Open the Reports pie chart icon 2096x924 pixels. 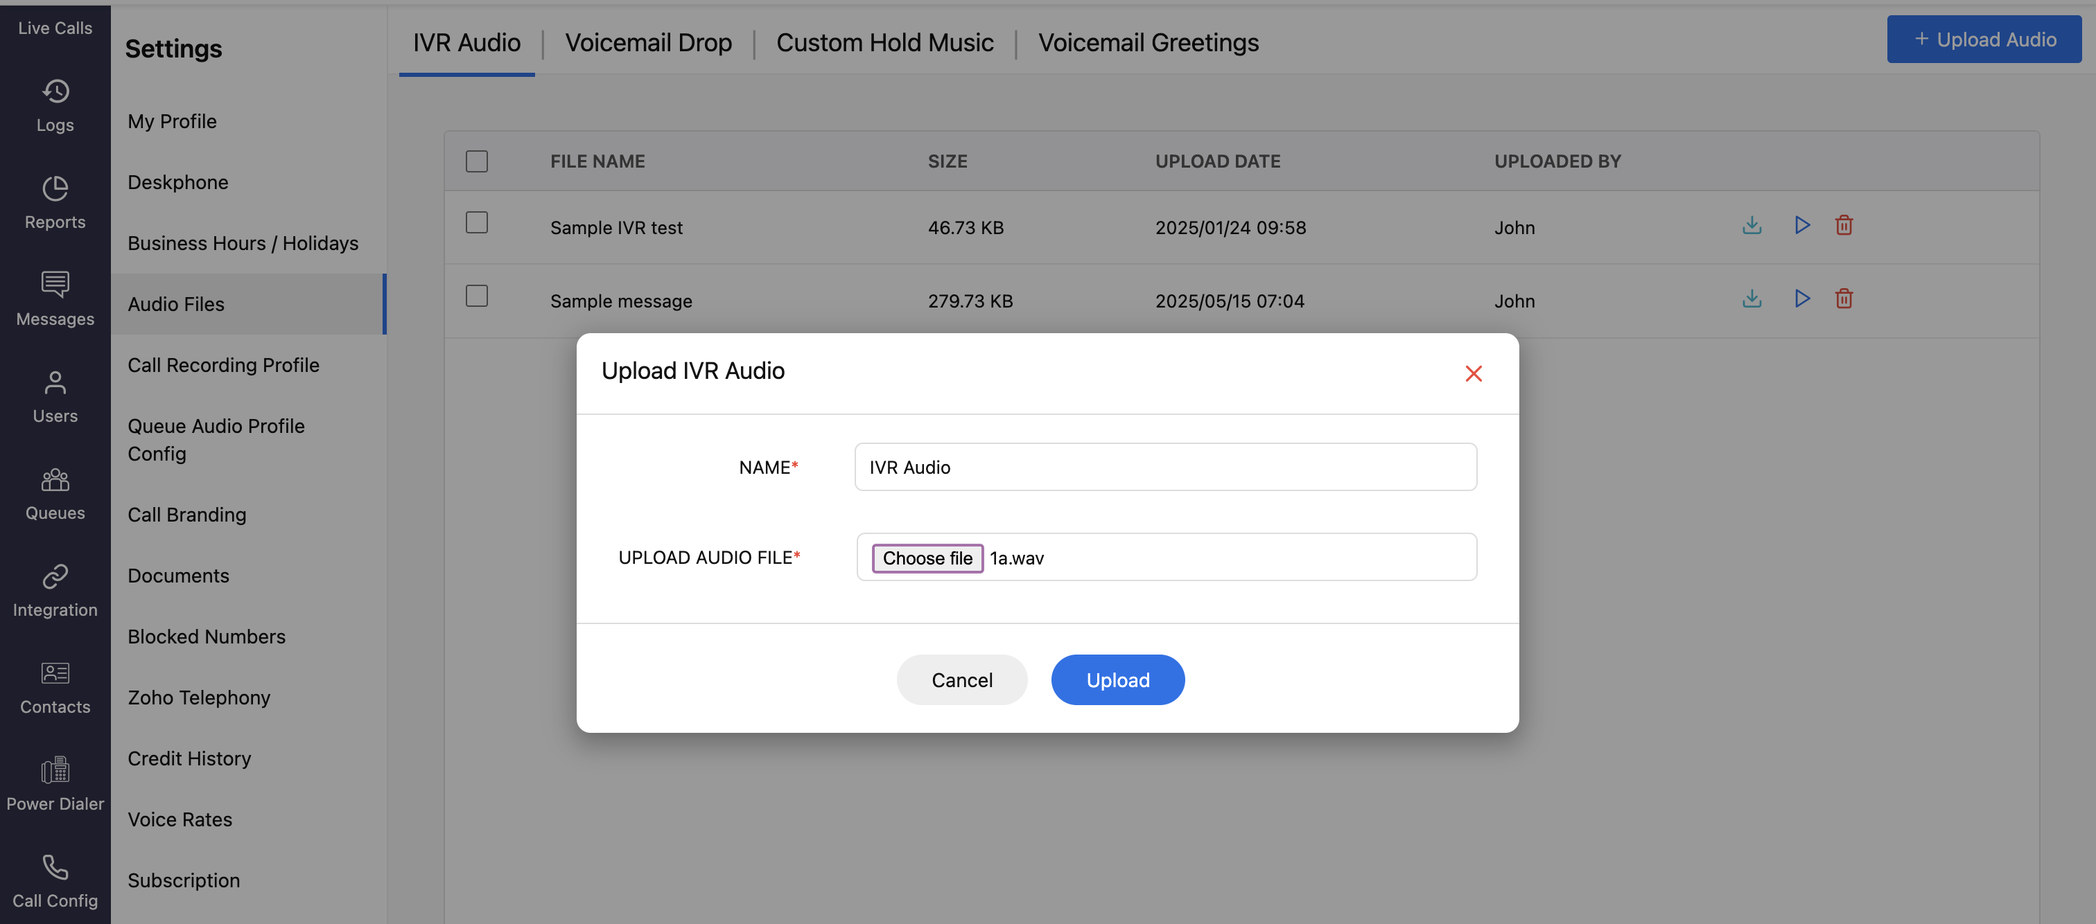click(55, 188)
